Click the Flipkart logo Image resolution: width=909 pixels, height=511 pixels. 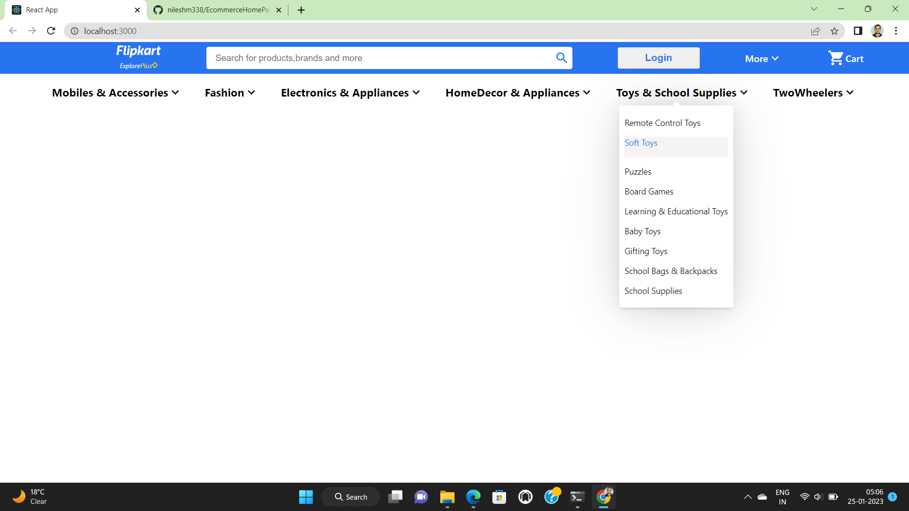point(138,51)
